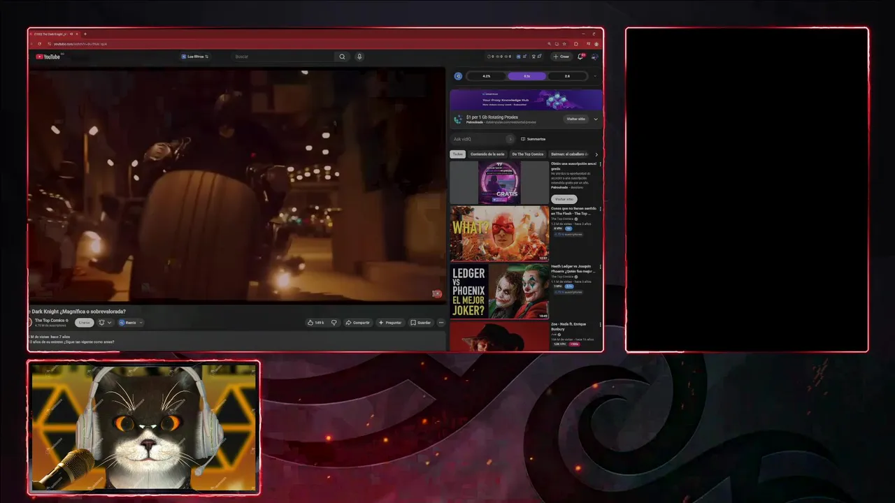This screenshot has width=895, height=503.
Task: Open more actions below the video
Action: click(441, 323)
